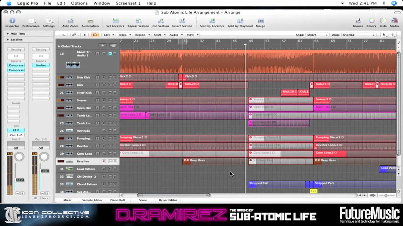Toggle the Bassline track record button

104,161
